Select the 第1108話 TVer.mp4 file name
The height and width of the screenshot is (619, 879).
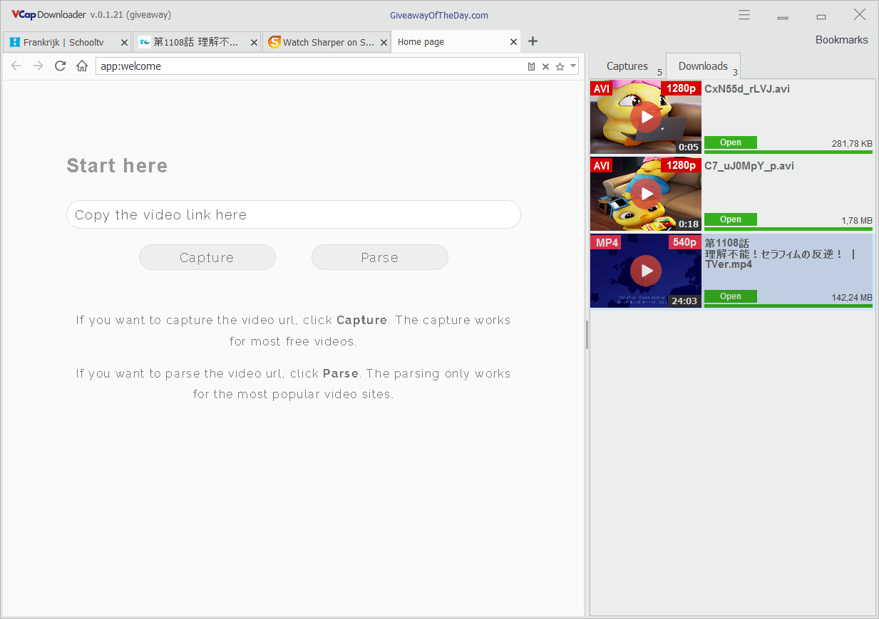pos(780,254)
